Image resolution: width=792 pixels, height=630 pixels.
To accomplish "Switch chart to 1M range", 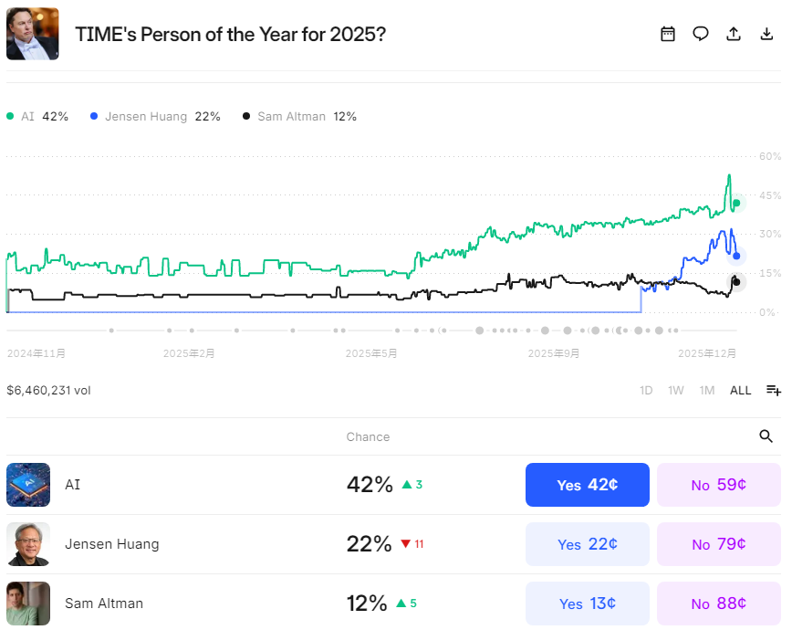I will pos(707,390).
